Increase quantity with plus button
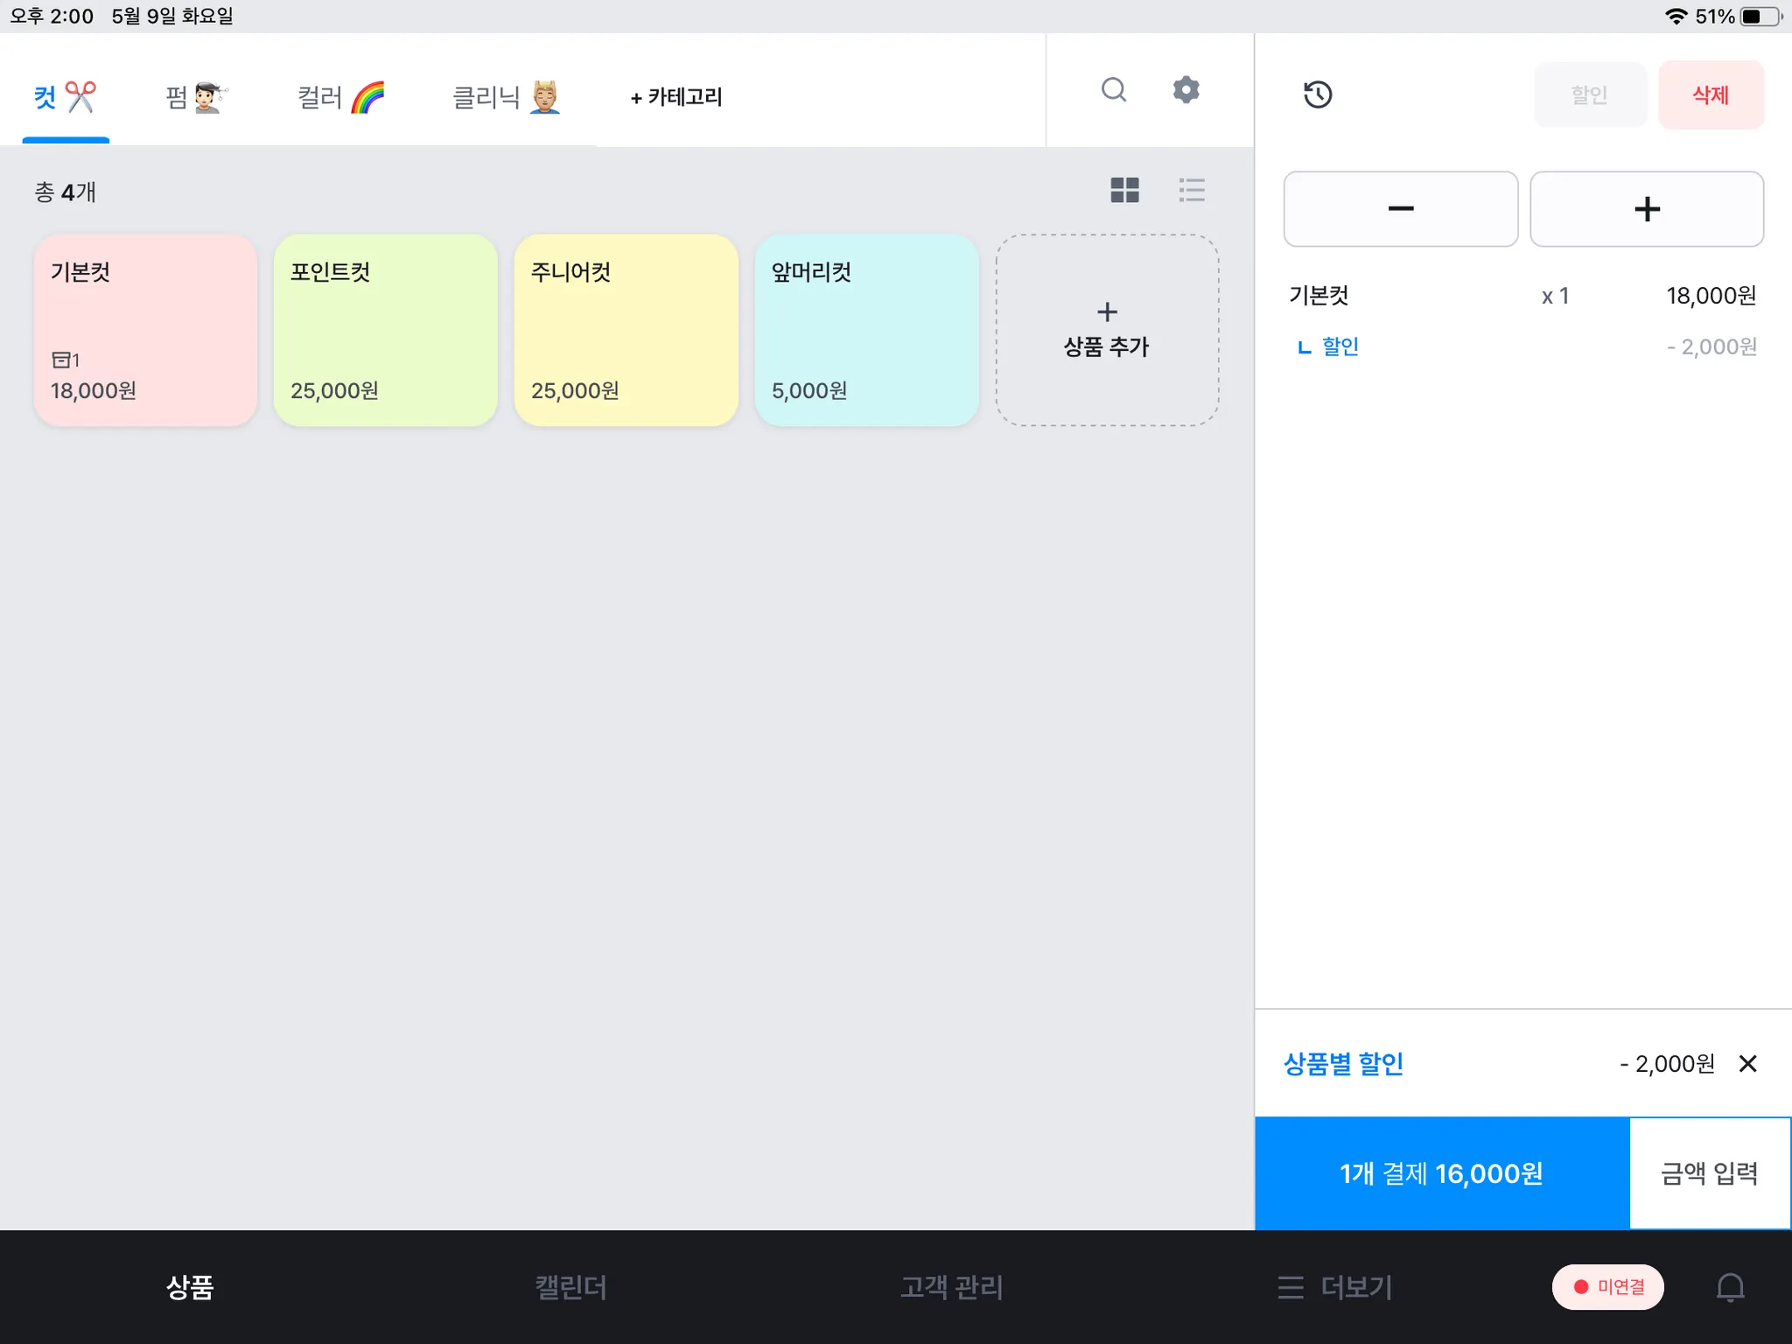This screenshot has height=1344, width=1792. point(1646,209)
